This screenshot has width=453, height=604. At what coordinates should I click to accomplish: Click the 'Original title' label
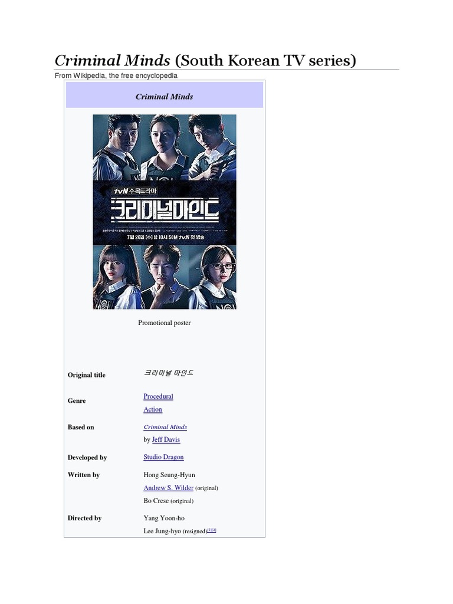87,375
